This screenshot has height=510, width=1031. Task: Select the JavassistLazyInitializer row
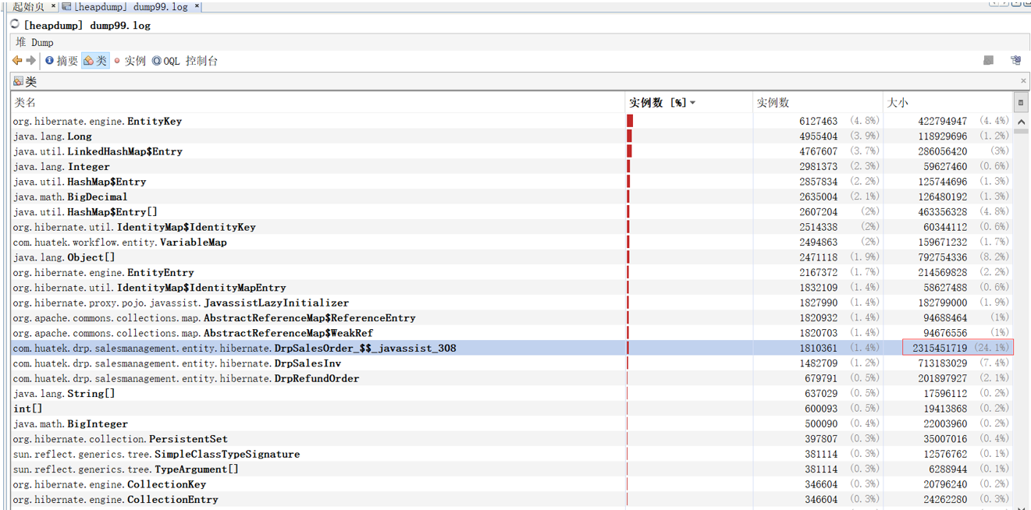(512, 303)
